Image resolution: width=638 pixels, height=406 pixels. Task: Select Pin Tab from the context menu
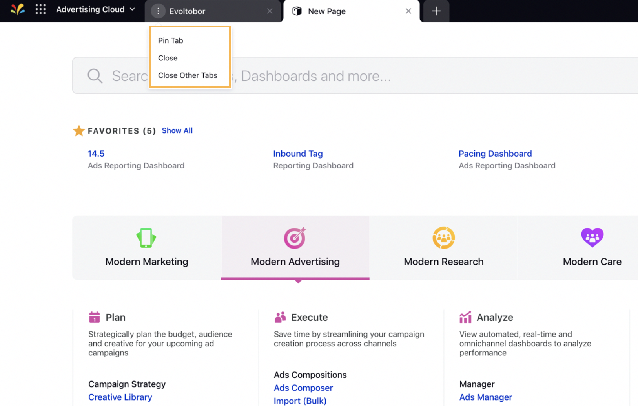pyautogui.click(x=170, y=40)
